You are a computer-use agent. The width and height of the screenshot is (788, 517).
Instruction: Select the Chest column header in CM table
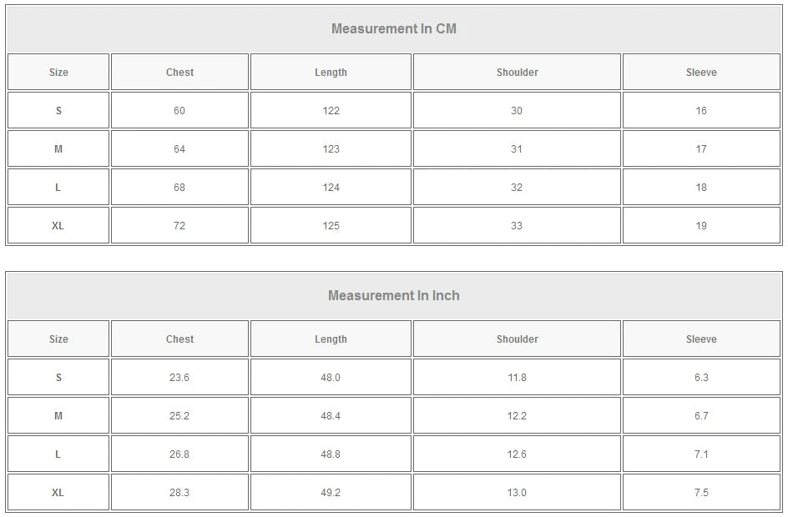(x=178, y=72)
